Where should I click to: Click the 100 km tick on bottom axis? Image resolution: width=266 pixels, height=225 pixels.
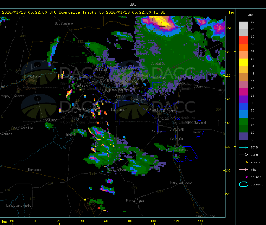153,221
